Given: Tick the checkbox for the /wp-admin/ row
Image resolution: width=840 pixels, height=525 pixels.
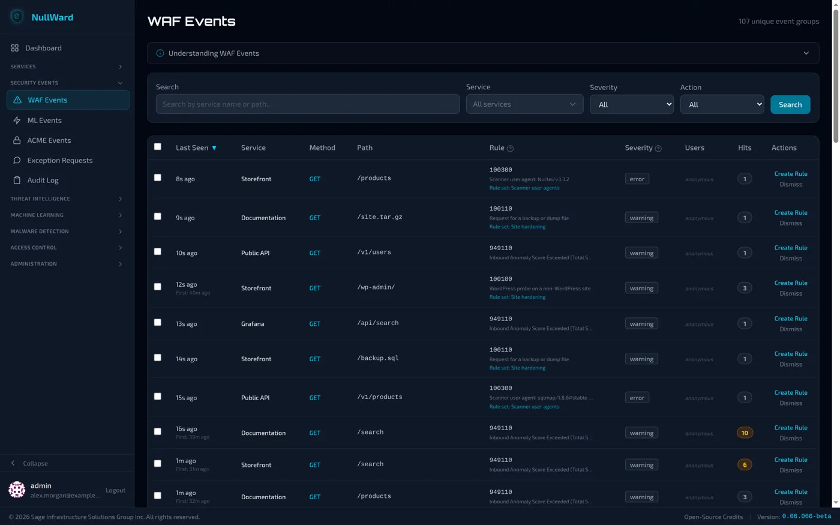Looking at the screenshot, I should coord(158,287).
